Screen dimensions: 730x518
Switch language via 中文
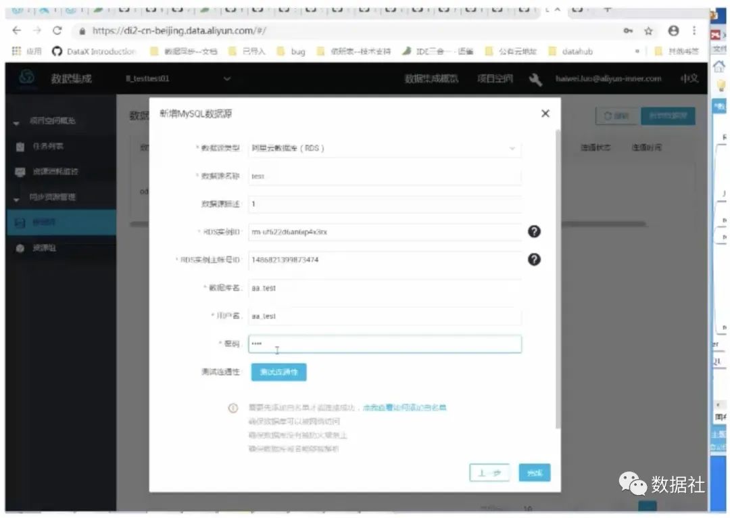(x=689, y=78)
